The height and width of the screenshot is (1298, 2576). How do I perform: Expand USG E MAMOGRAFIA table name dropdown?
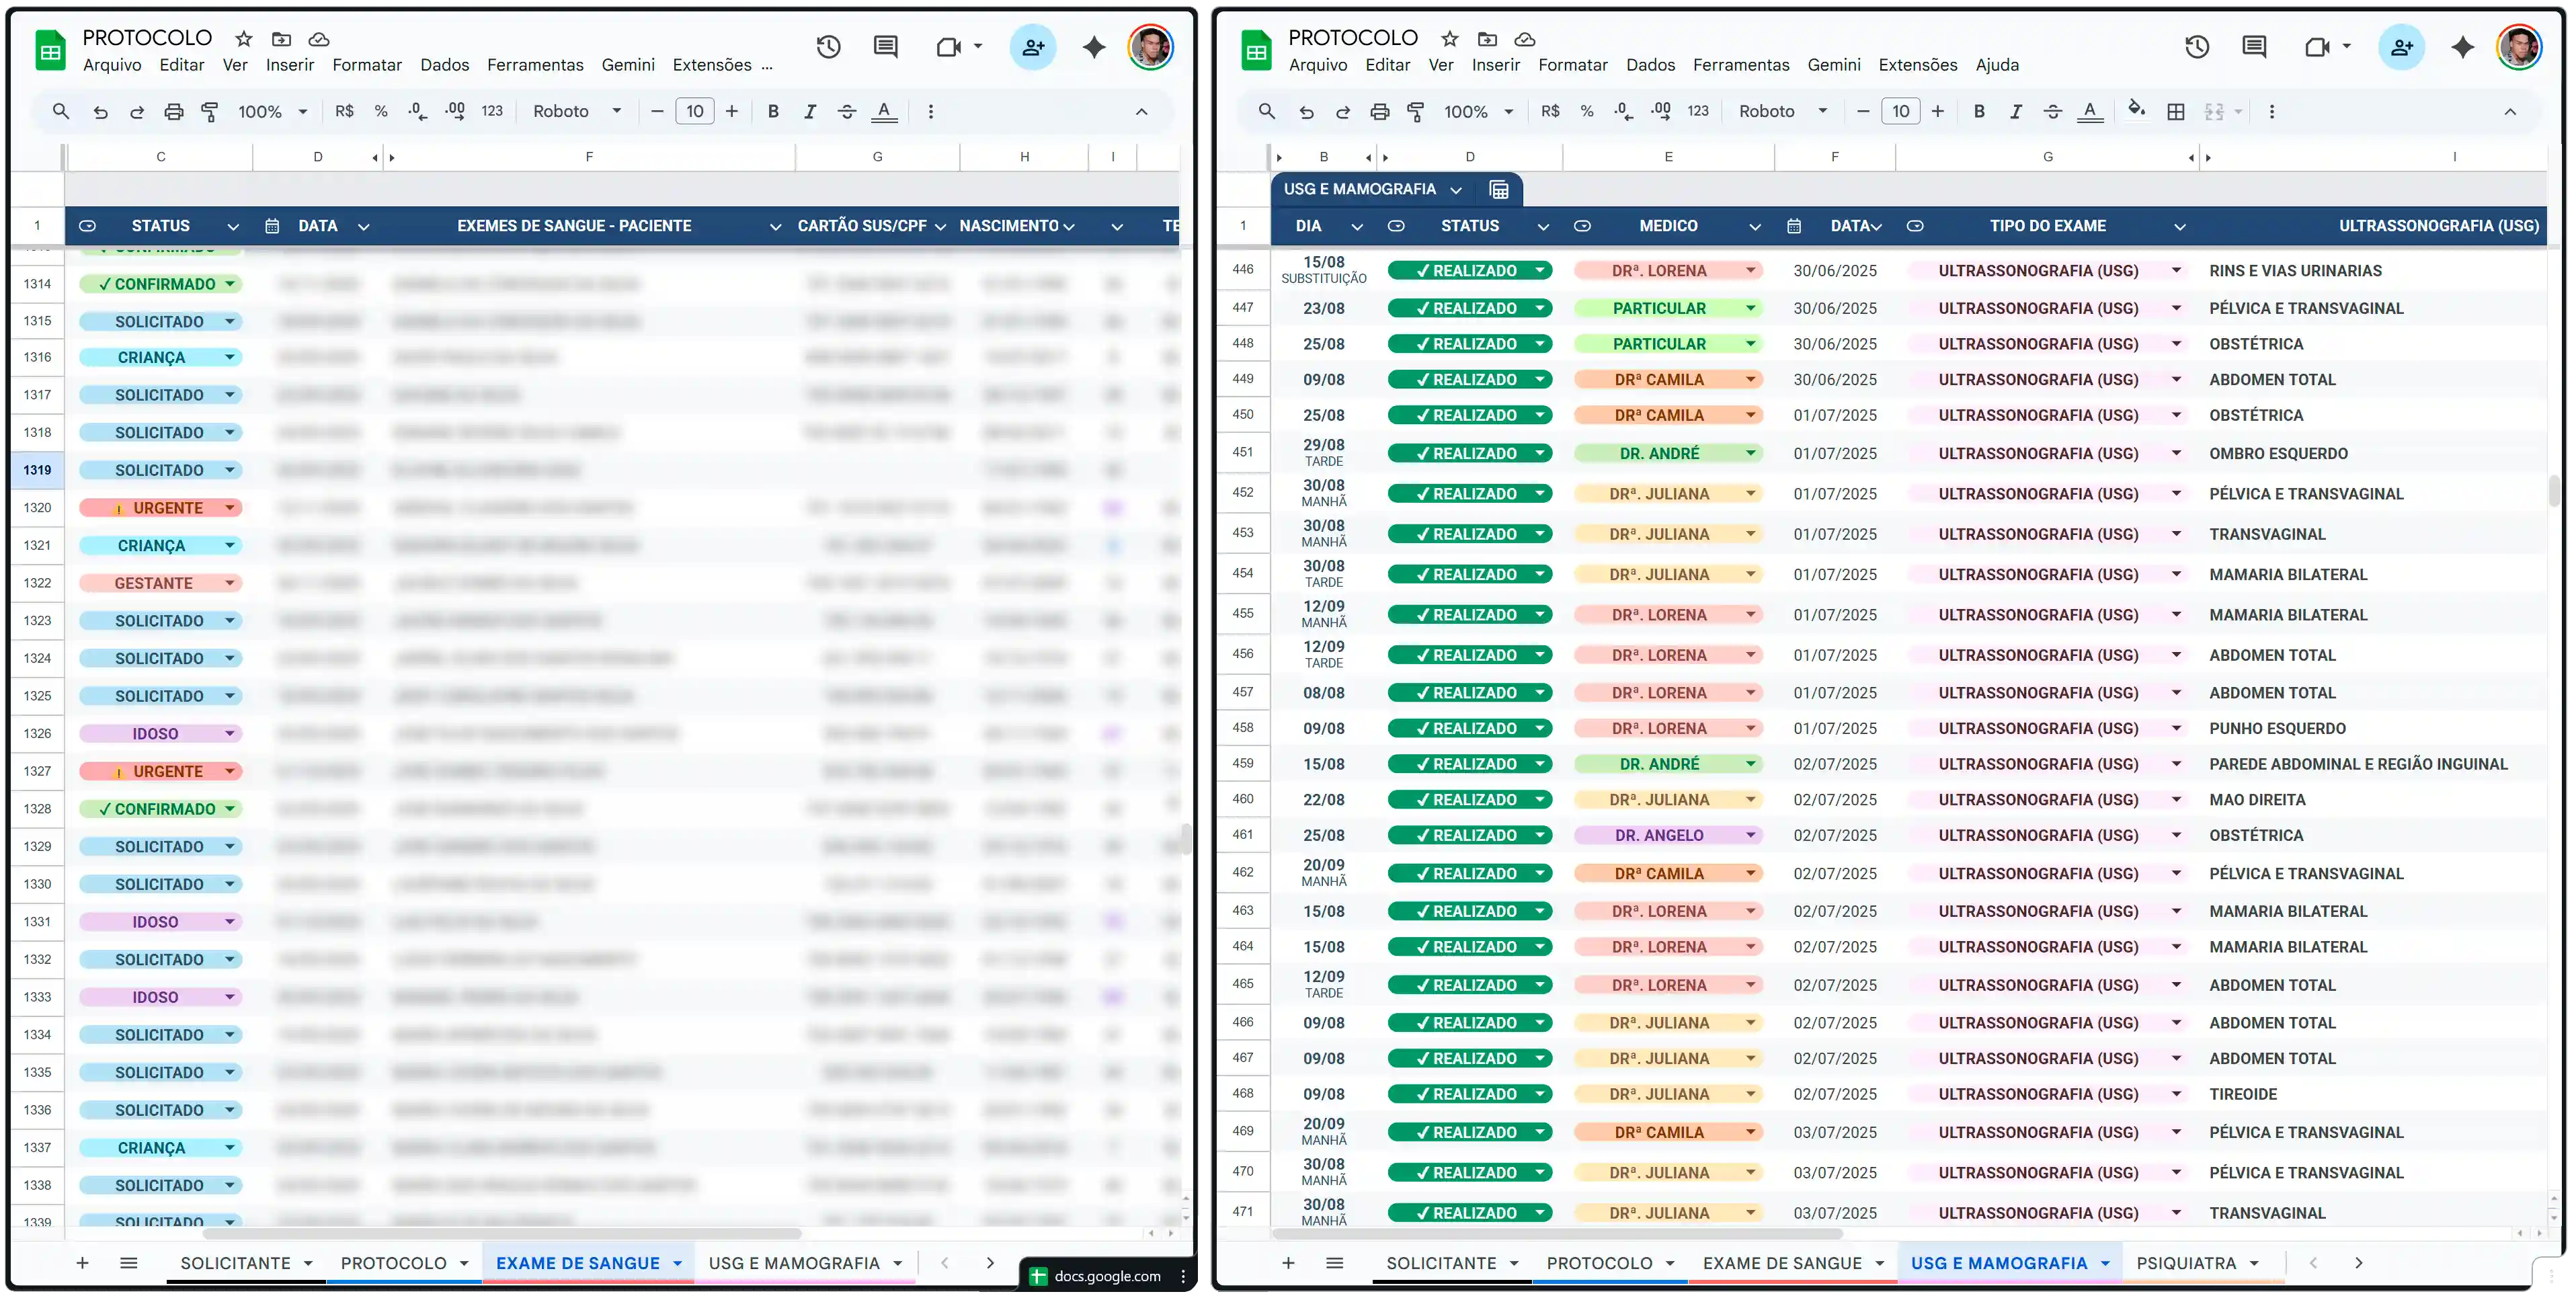1456,189
